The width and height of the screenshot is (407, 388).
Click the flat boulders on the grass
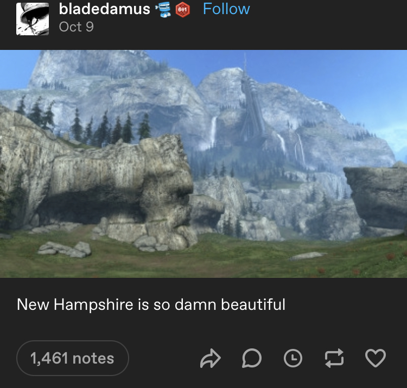[65, 249]
